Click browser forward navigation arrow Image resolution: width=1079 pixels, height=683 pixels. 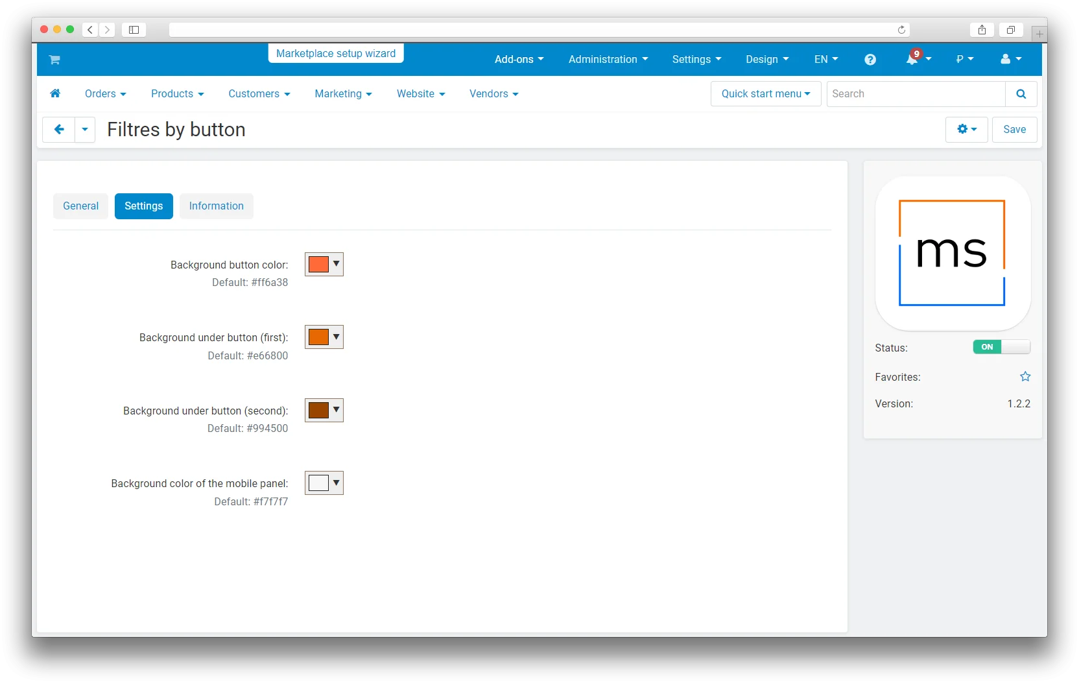pyautogui.click(x=107, y=30)
